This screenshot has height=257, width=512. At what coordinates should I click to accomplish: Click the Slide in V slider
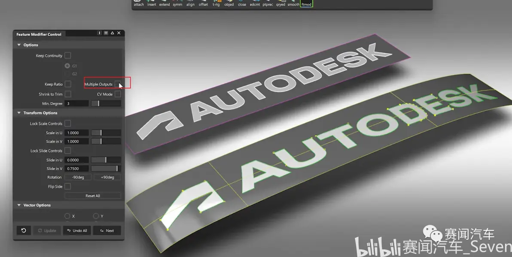point(106,168)
